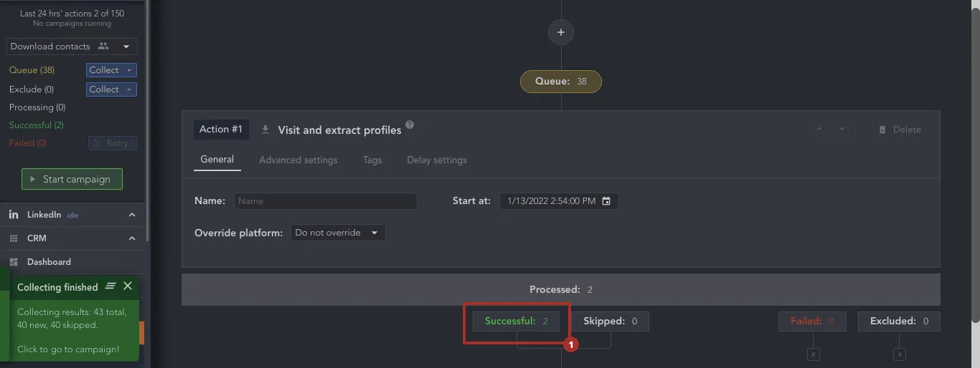This screenshot has height=368, width=980.
Task: Open the calendar icon in Start at field
Action: click(x=606, y=201)
